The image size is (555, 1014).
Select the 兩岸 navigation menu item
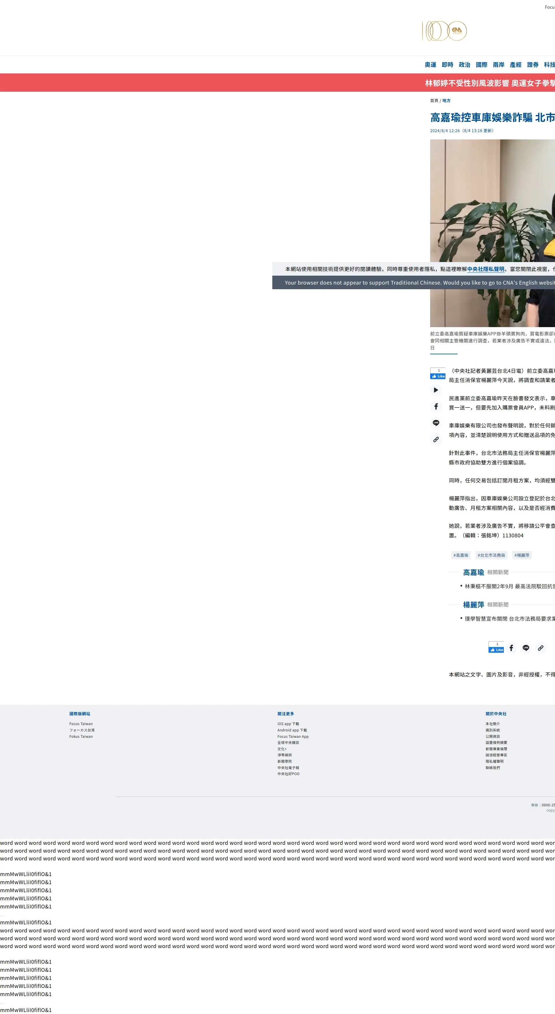click(x=498, y=64)
